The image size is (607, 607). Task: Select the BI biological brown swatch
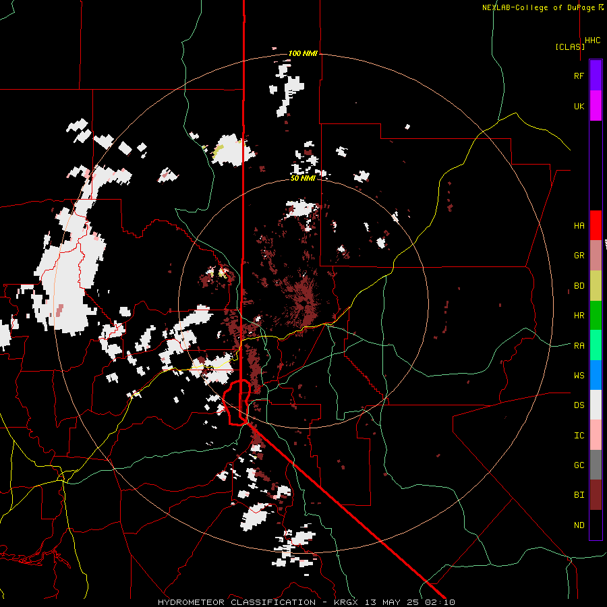[x=596, y=495]
